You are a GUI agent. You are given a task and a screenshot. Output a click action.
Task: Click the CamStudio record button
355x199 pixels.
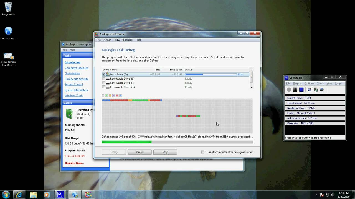[x=289, y=90]
